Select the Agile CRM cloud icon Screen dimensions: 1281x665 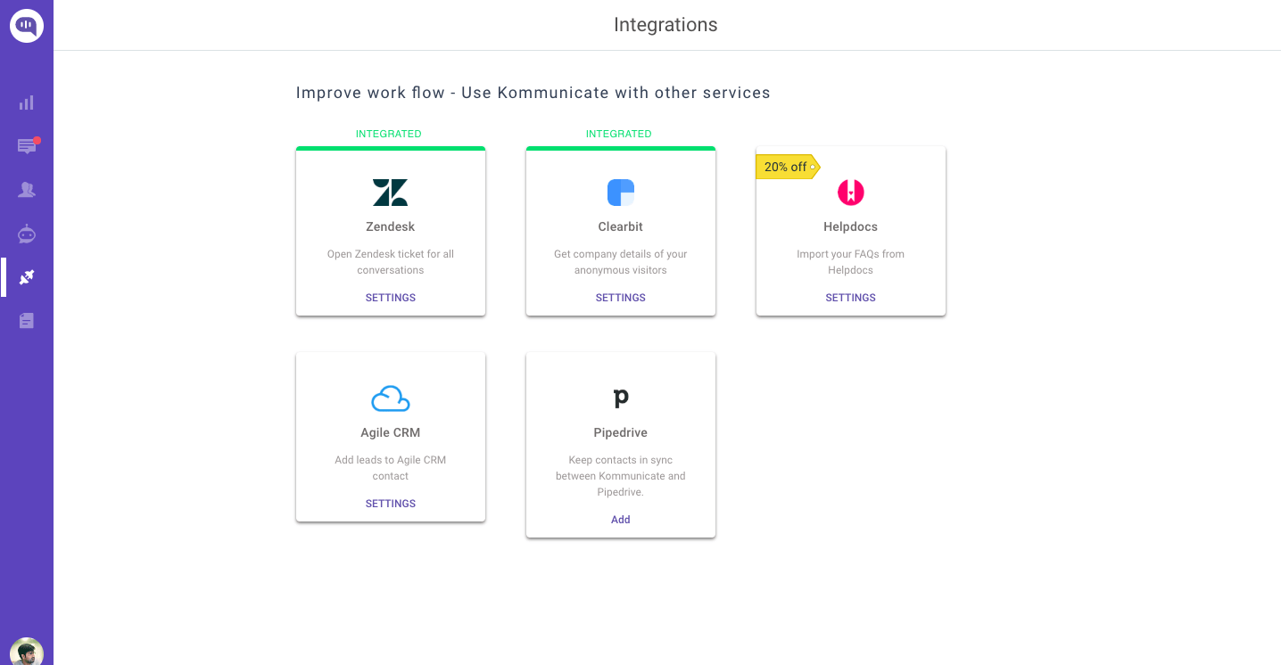pos(390,398)
